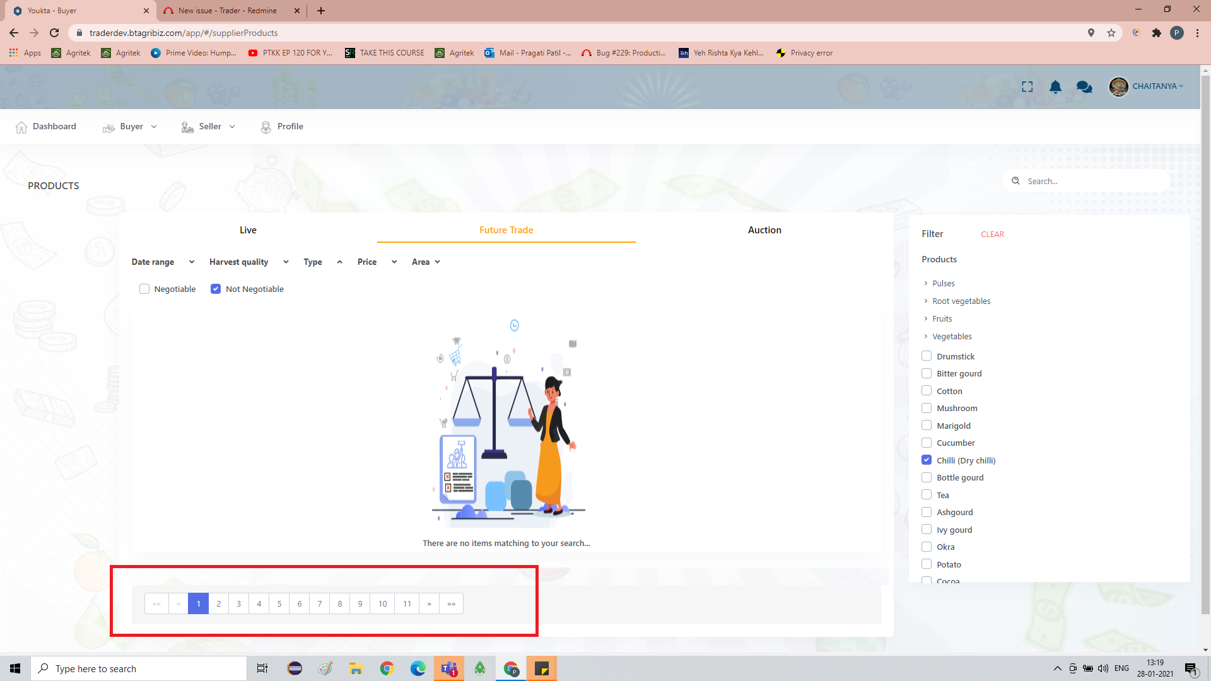The image size is (1211, 681).
Task: Open Microsoft Teams from taskbar
Action: click(x=449, y=668)
